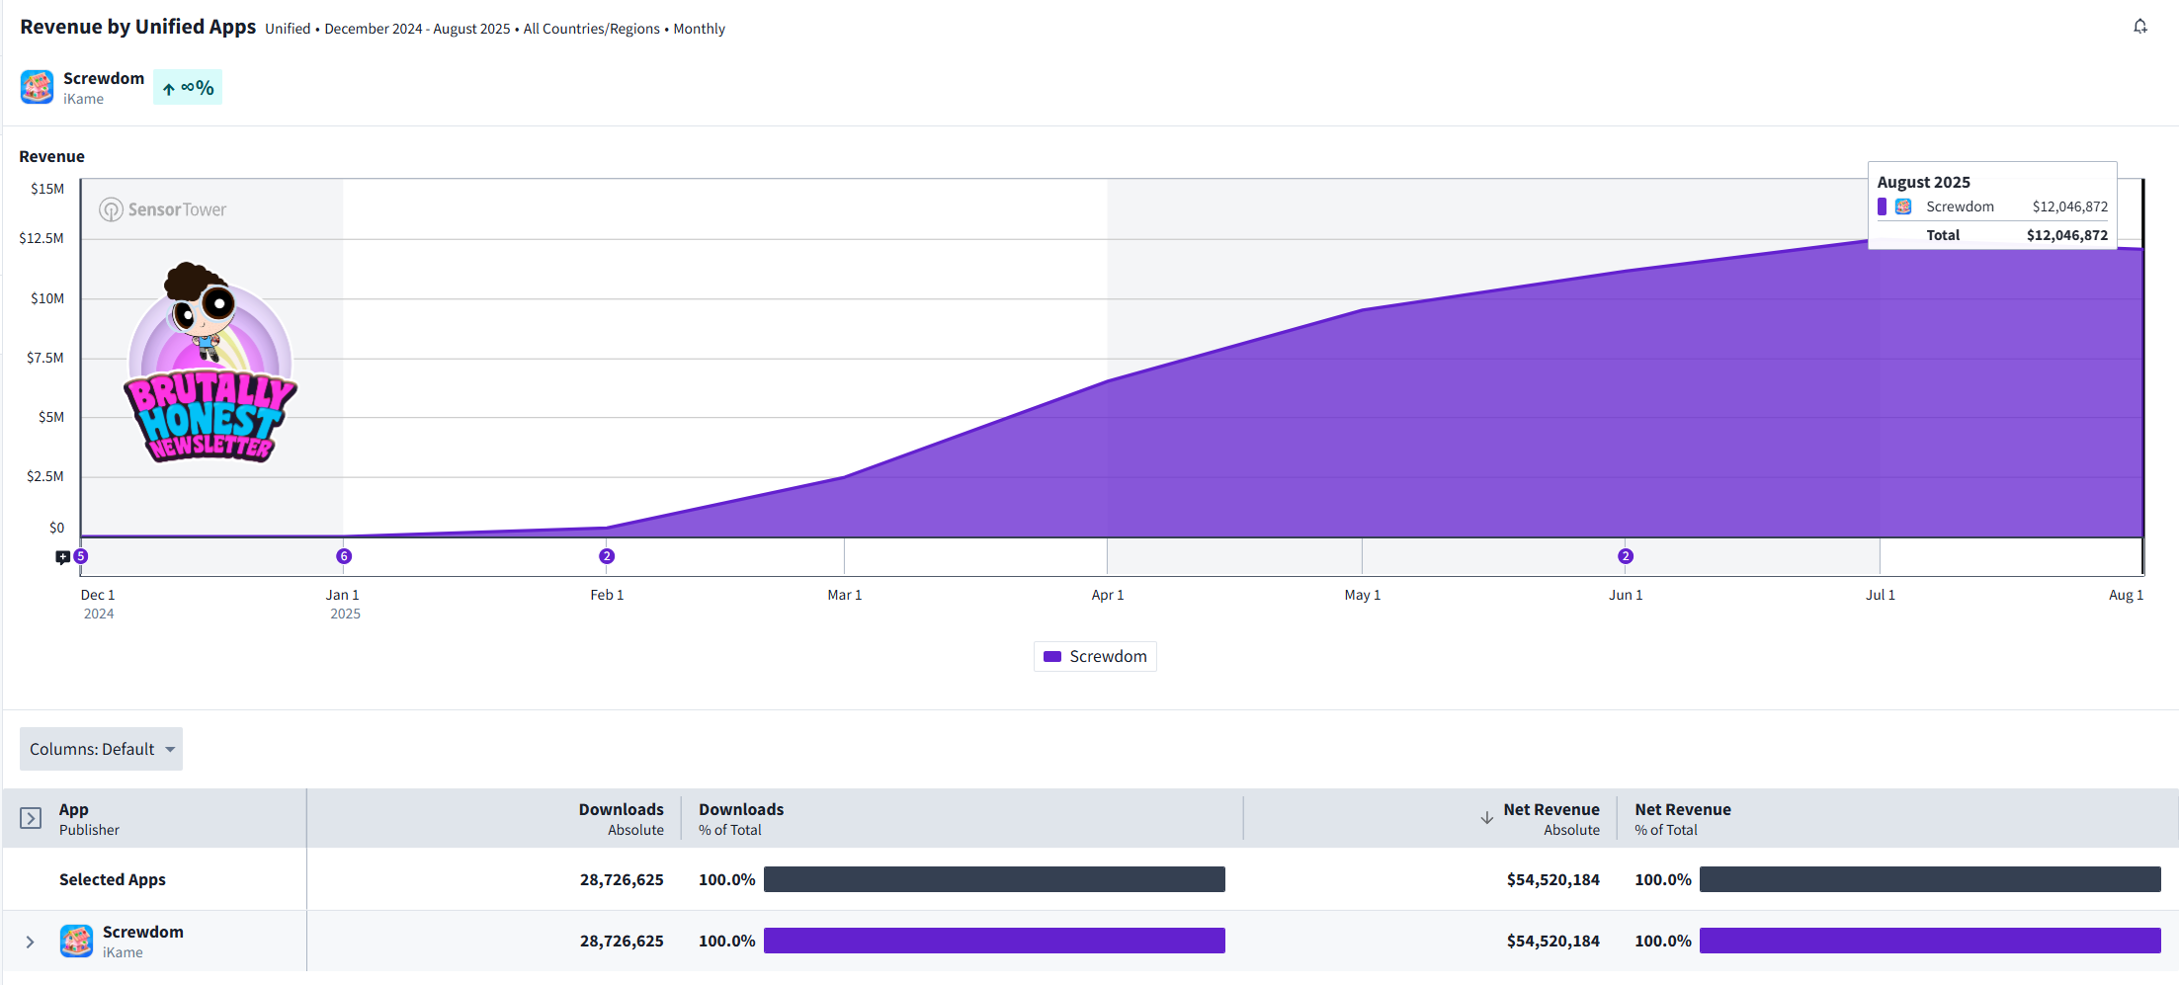Image resolution: width=2179 pixels, height=985 pixels.
Task: Open annotation marker 2 at Jun 1
Action: tap(1626, 556)
